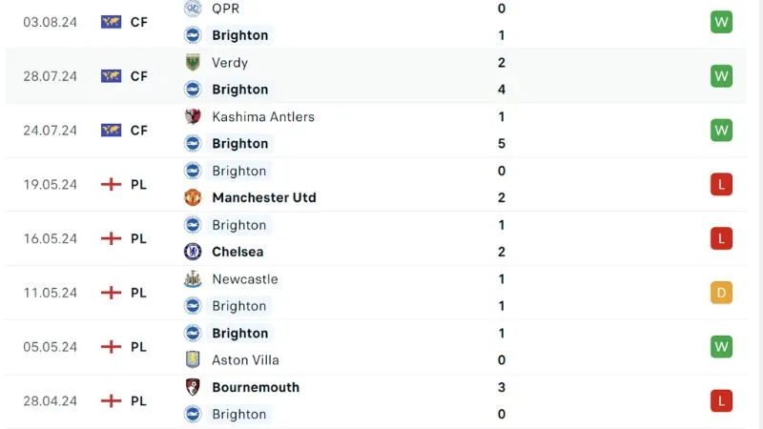Click red L badge for Manchester Utd match
The width and height of the screenshot is (763, 429).
721,184
